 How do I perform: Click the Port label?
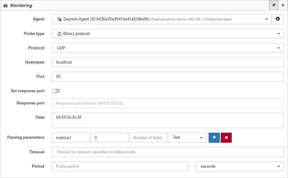tap(40, 76)
